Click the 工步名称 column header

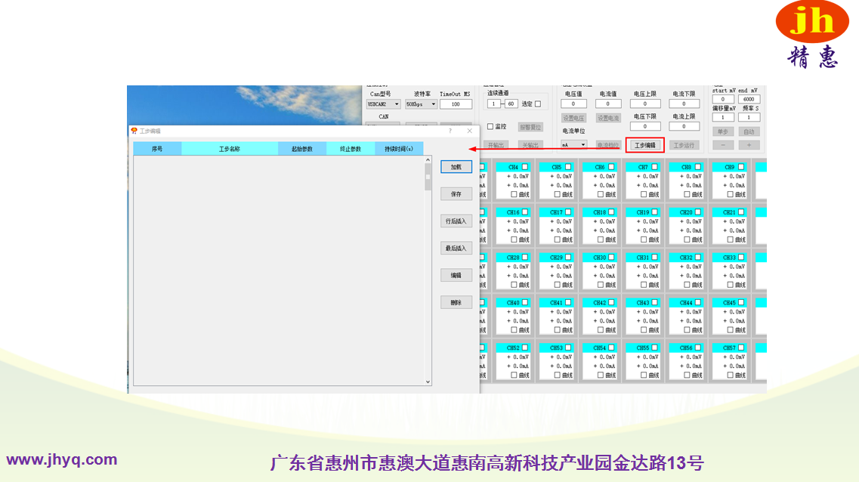coord(229,149)
